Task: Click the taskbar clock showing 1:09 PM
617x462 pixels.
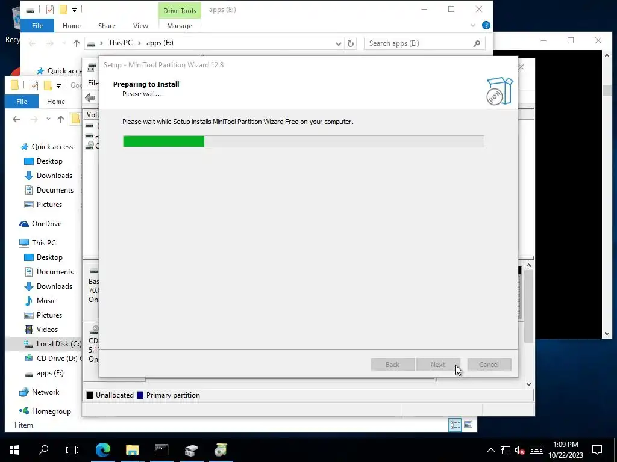Action: pyautogui.click(x=565, y=450)
